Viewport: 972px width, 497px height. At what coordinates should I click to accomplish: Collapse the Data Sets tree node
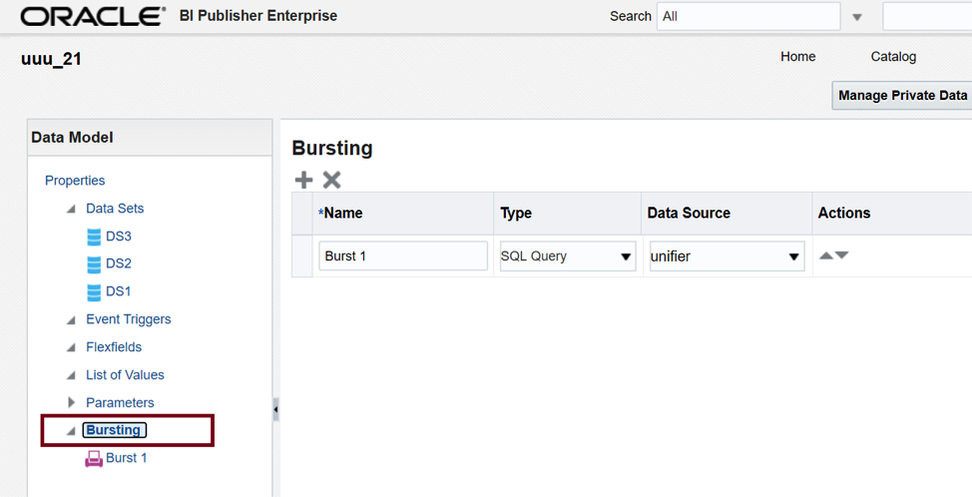(x=71, y=210)
